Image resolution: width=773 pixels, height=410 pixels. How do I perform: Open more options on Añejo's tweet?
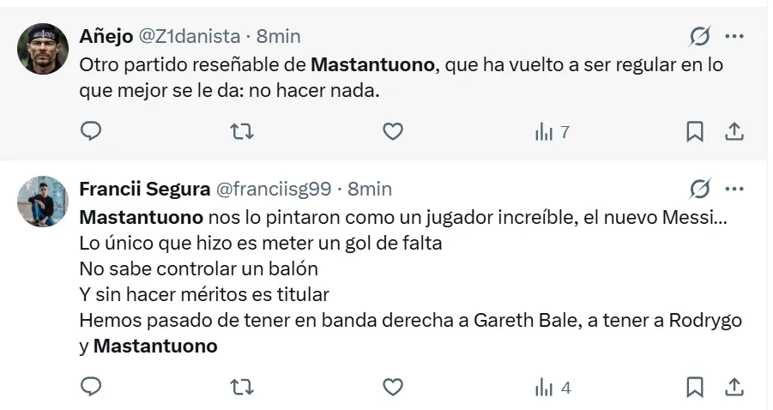(734, 36)
